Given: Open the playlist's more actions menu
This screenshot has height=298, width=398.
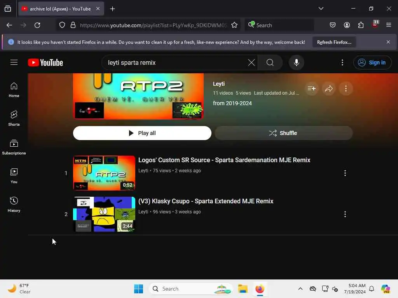Looking at the screenshot, I should (346, 88).
